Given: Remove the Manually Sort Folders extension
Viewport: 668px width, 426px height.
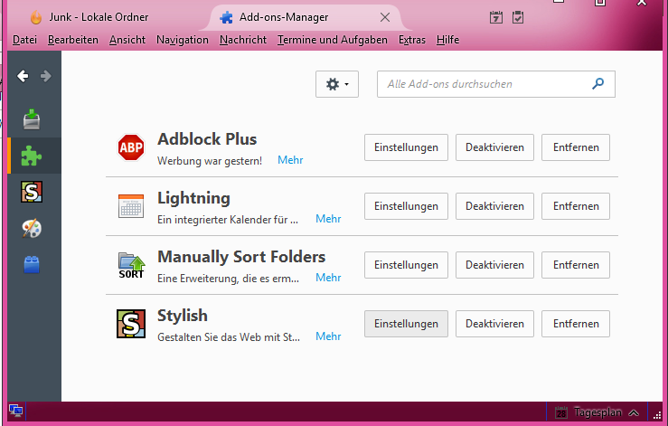Looking at the screenshot, I should click(576, 265).
